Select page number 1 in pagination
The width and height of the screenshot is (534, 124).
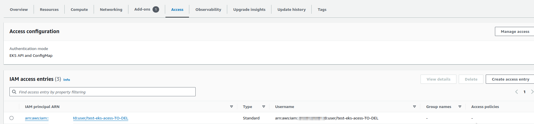click(525, 92)
